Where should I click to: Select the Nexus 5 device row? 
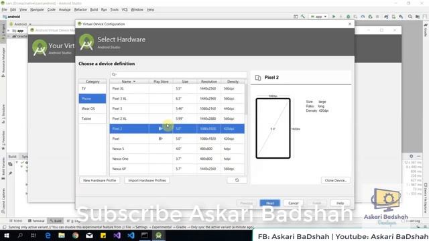tap(177, 149)
